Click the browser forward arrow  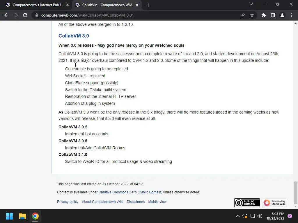click(16, 15)
